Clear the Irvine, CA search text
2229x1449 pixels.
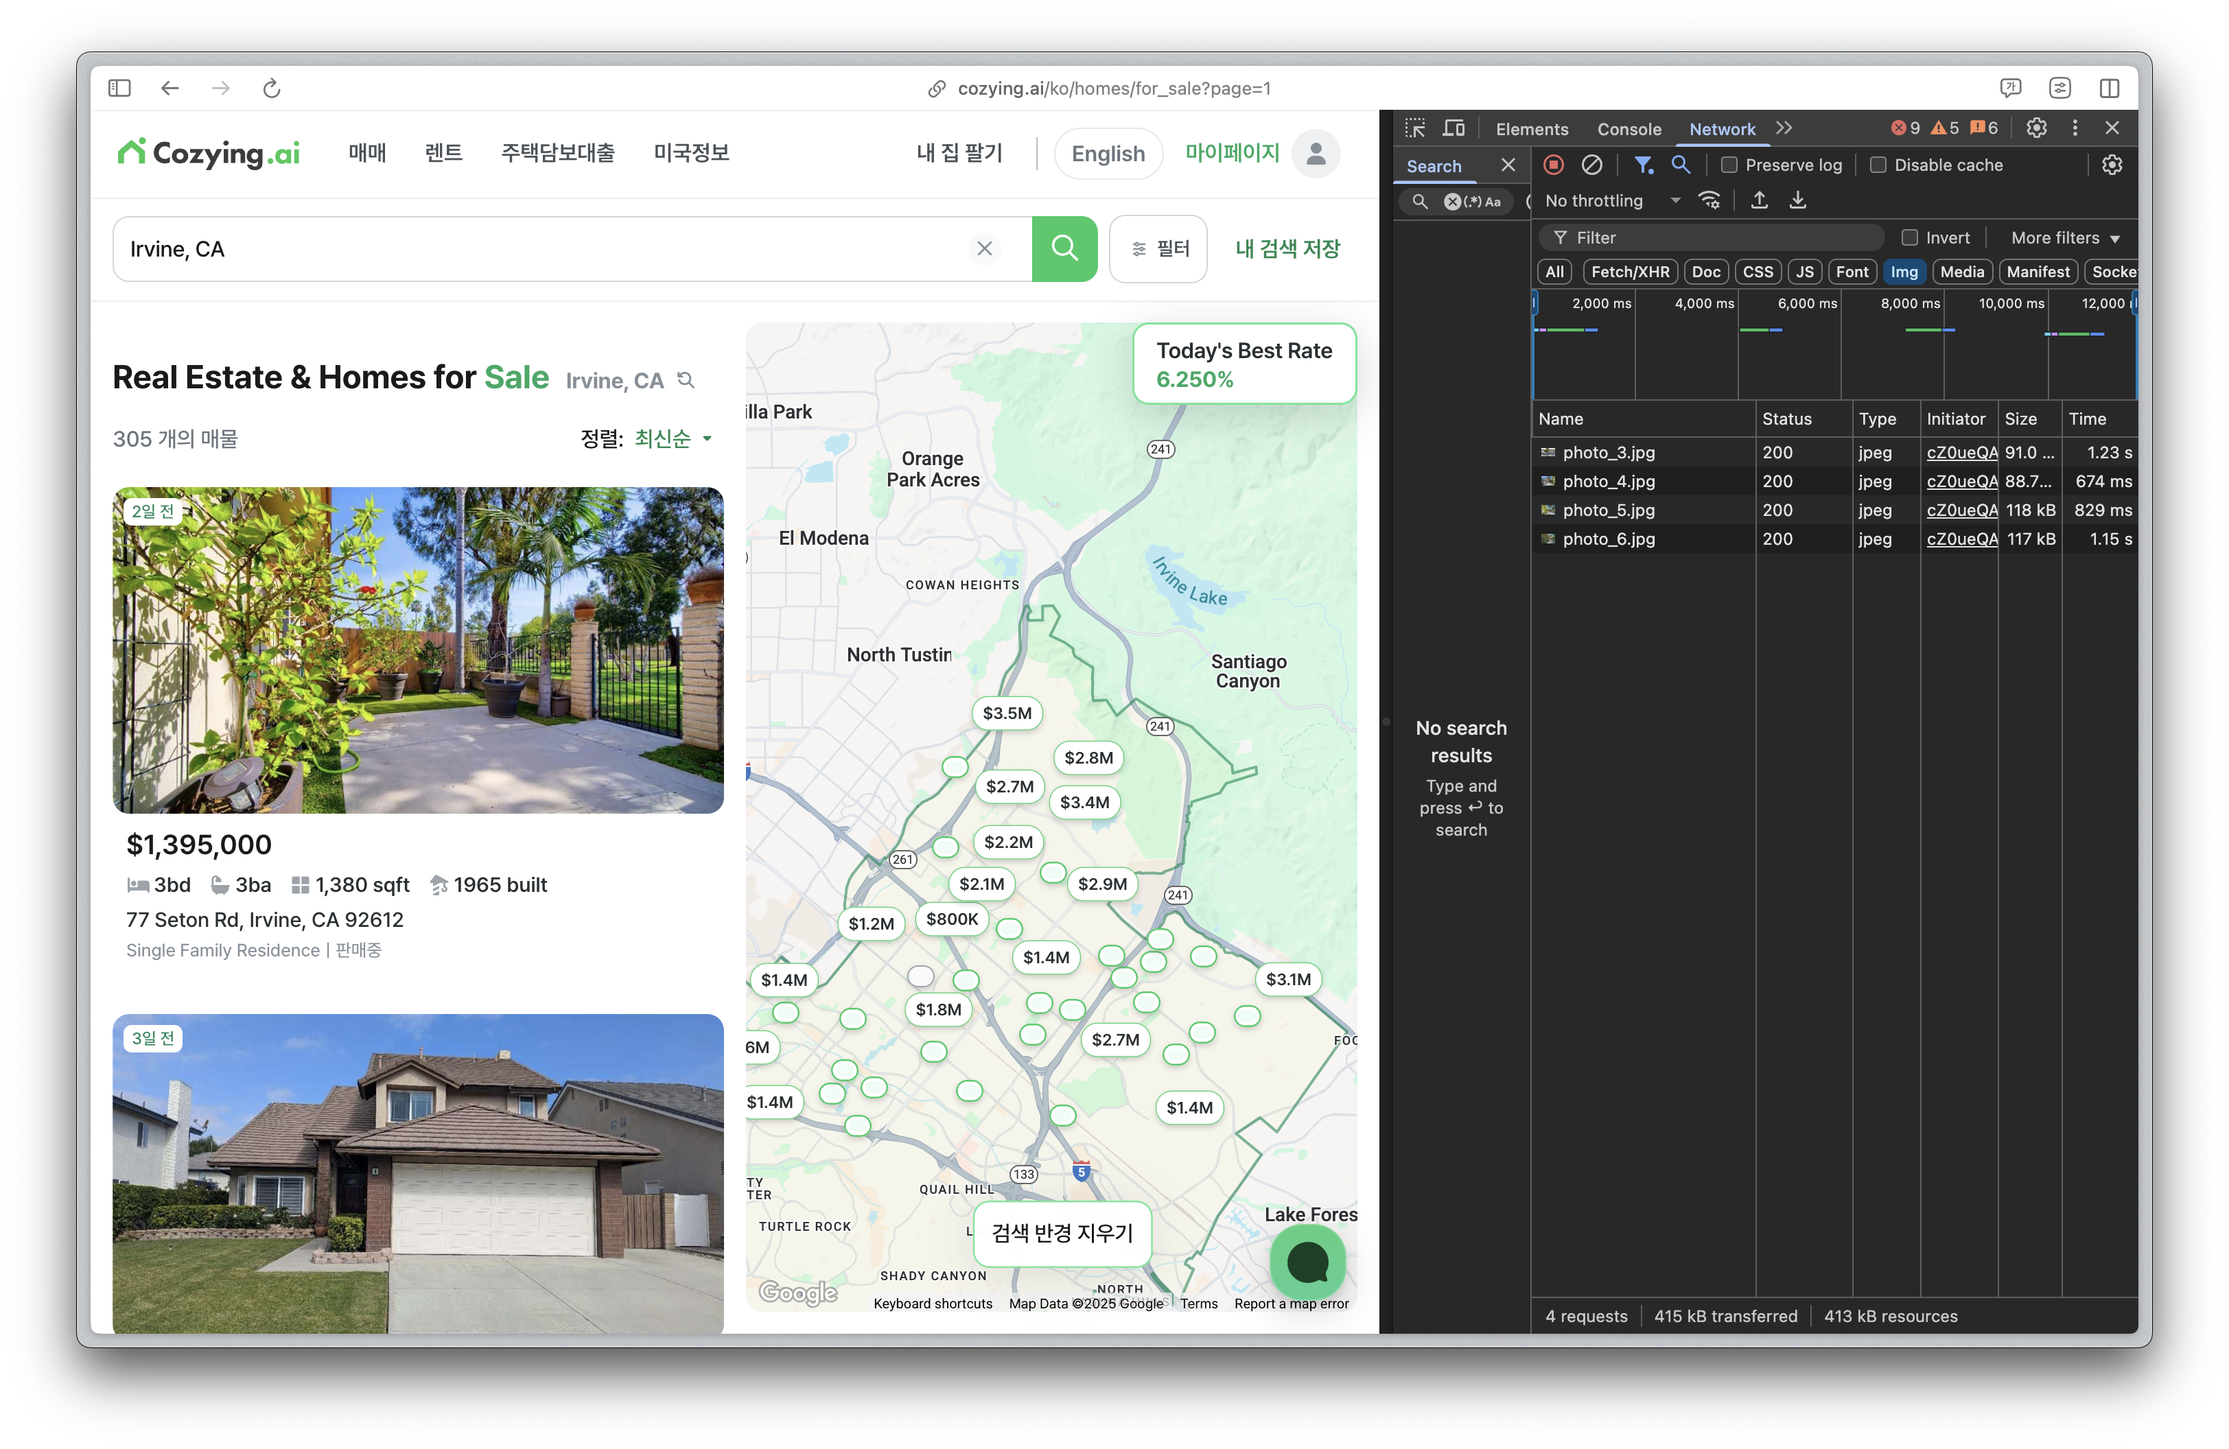click(984, 248)
